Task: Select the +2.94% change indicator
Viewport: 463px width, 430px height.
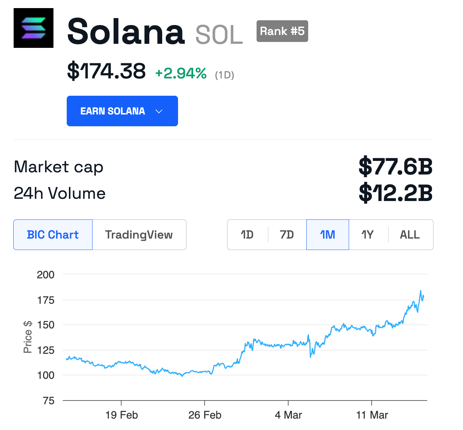Action: (x=180, y=73)
